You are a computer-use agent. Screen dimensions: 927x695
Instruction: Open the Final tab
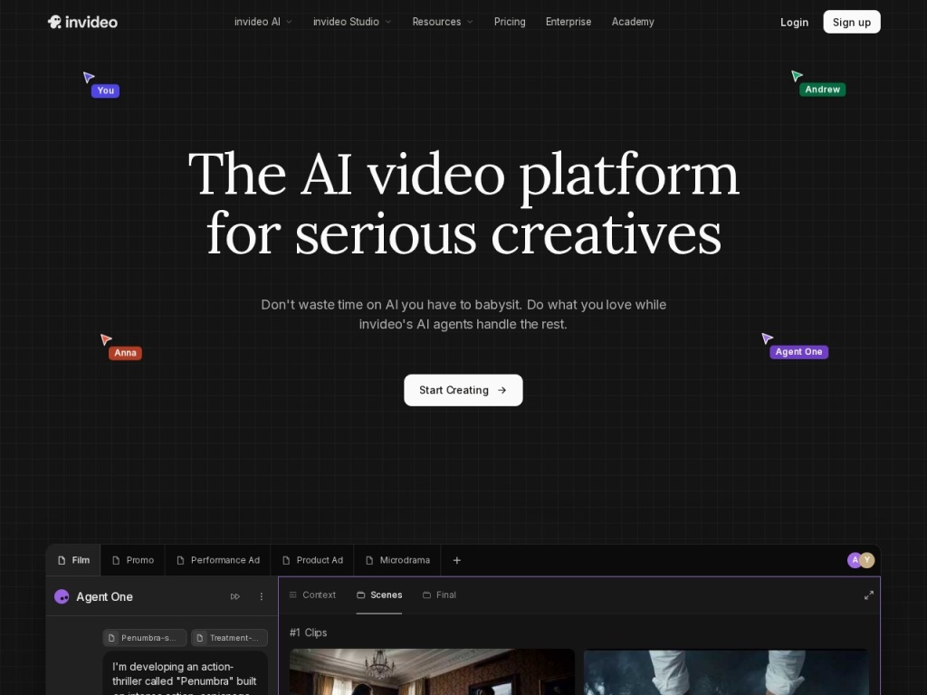(x=439, y=595)
